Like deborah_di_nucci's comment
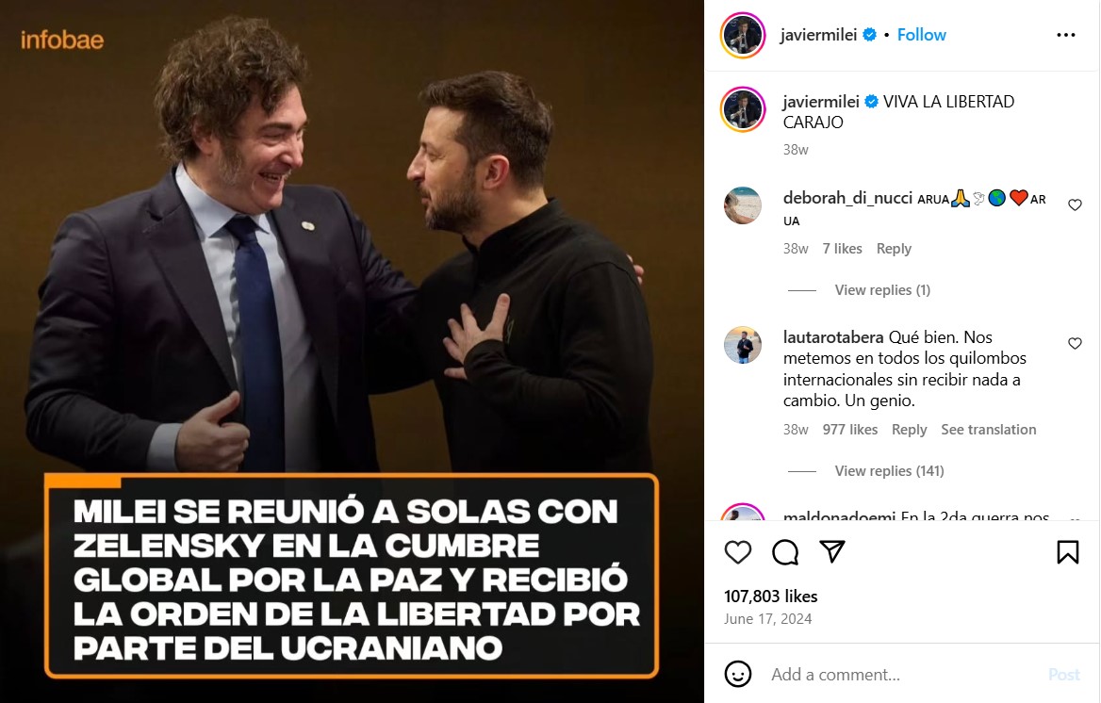 point(1075,204)
